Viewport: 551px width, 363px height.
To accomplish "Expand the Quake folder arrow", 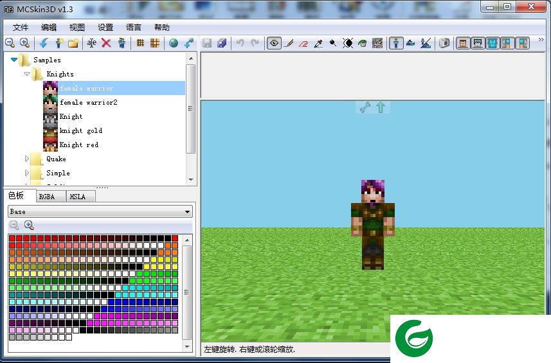I will (27, 159).
